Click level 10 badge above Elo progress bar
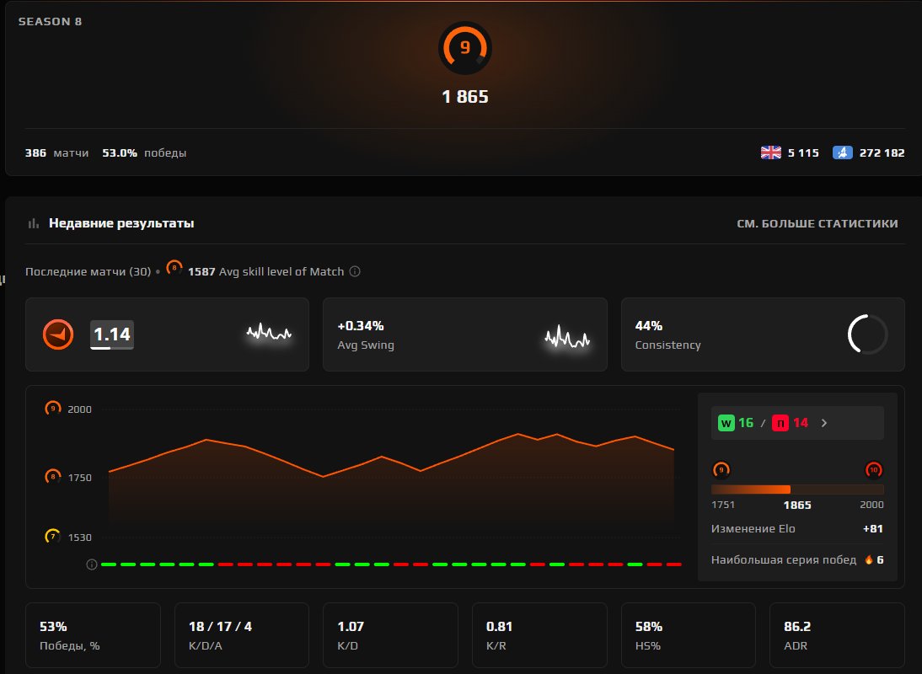The height and width of the screenshot is (674, 922). pyautogui.click(x=874, y=470)
